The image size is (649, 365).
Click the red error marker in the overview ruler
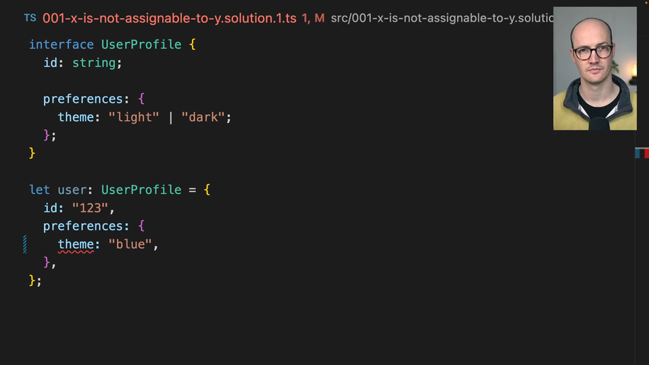[x=646, y=153]
